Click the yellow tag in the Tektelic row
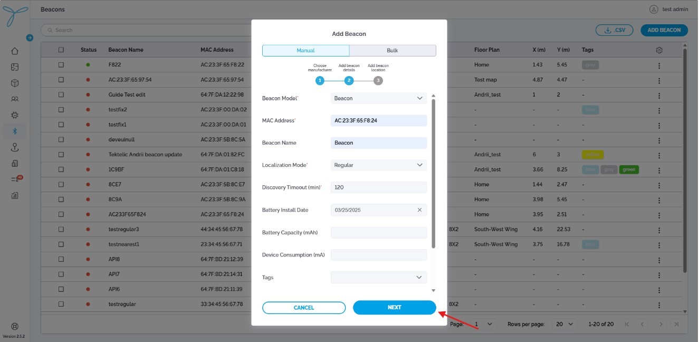This screenshot has width=699, height=342. (x=593, y=155)
